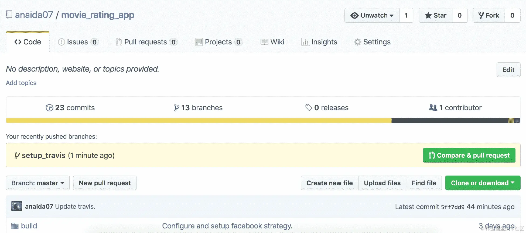Open the Unwatch dropdown
The width and height of the screenshot is (526, 233).
click(x=372, y=16)
